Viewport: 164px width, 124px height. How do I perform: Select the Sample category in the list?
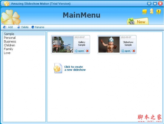24,34
